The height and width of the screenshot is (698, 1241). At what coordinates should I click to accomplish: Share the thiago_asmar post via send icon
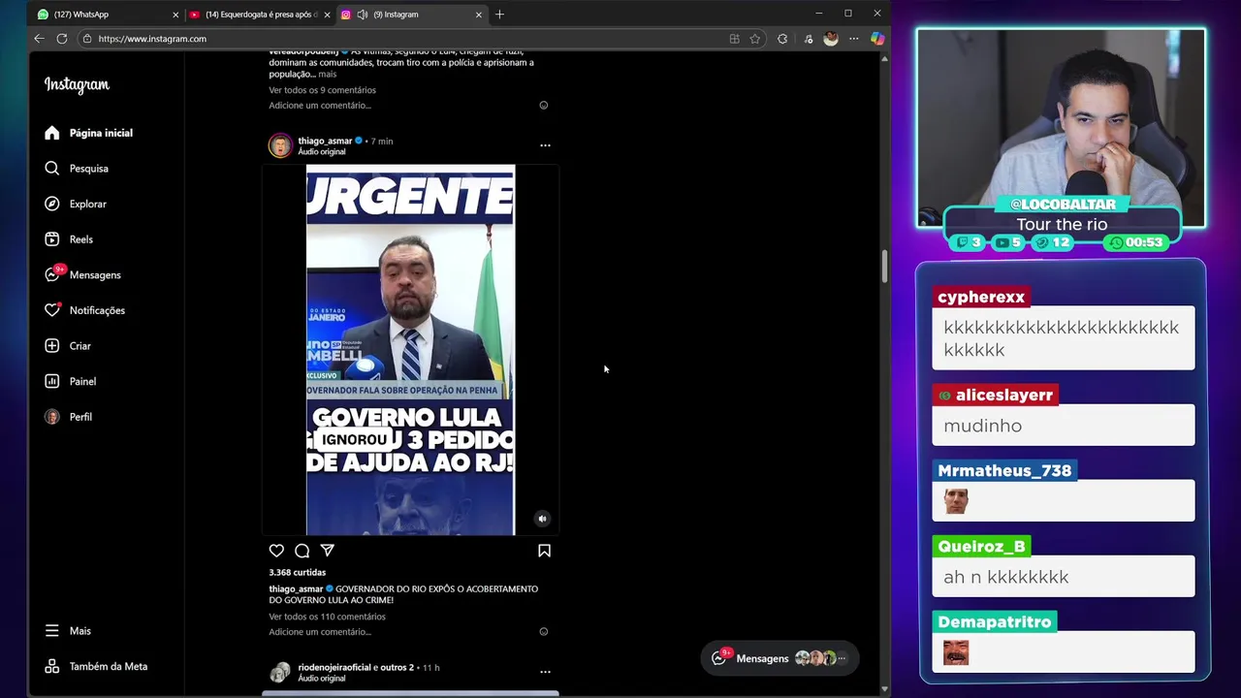pos(328,551)
